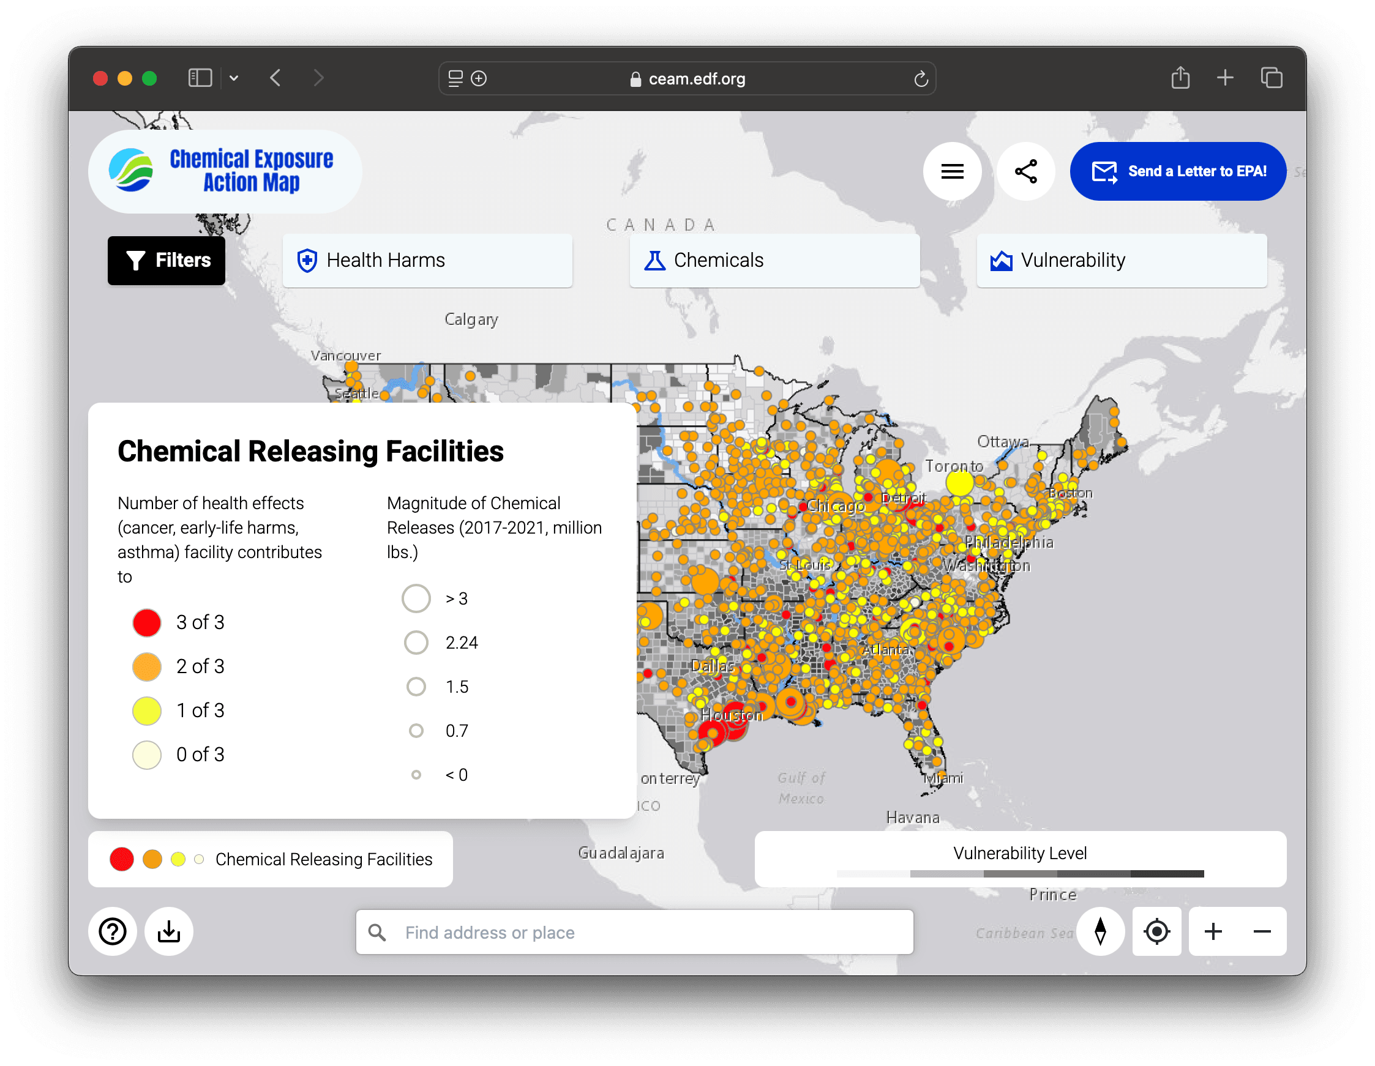The width and height of the screenshot is (1375, 1066).
Task: Click the Chemicals flask icon
Action: [655, 261]
